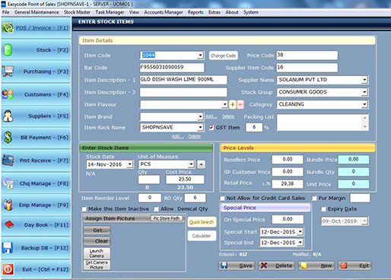391x280 pixels.
Task: Open the Stock Date picker dropdown
Action: click(x=130, y=164)
